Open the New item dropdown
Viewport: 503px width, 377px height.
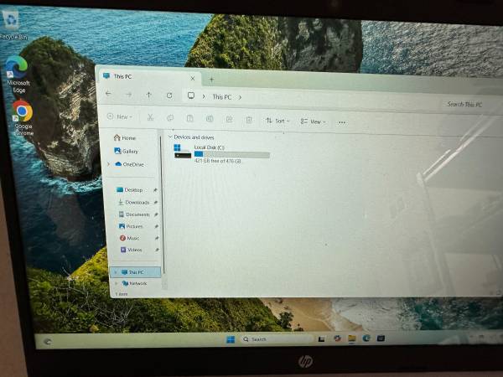(121, 117)
